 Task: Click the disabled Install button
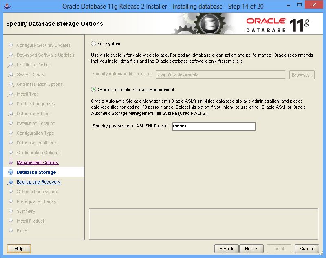click(279, 249)
